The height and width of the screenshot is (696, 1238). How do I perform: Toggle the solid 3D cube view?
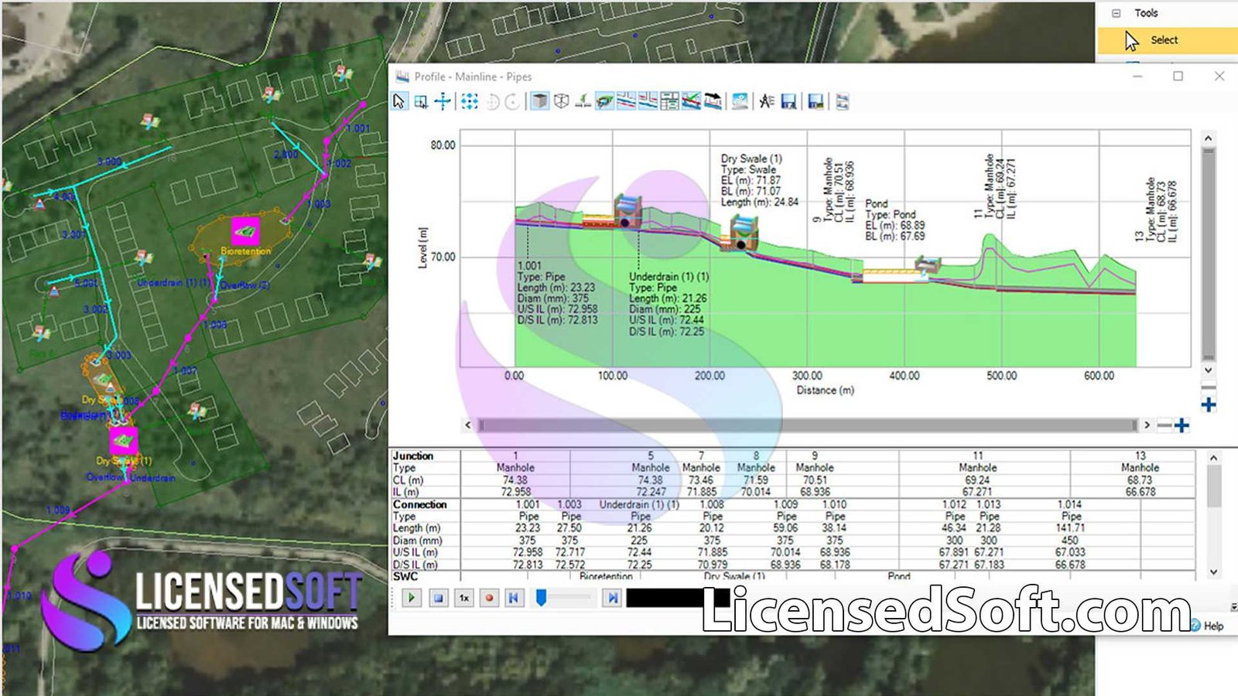[x=540, y=101]
